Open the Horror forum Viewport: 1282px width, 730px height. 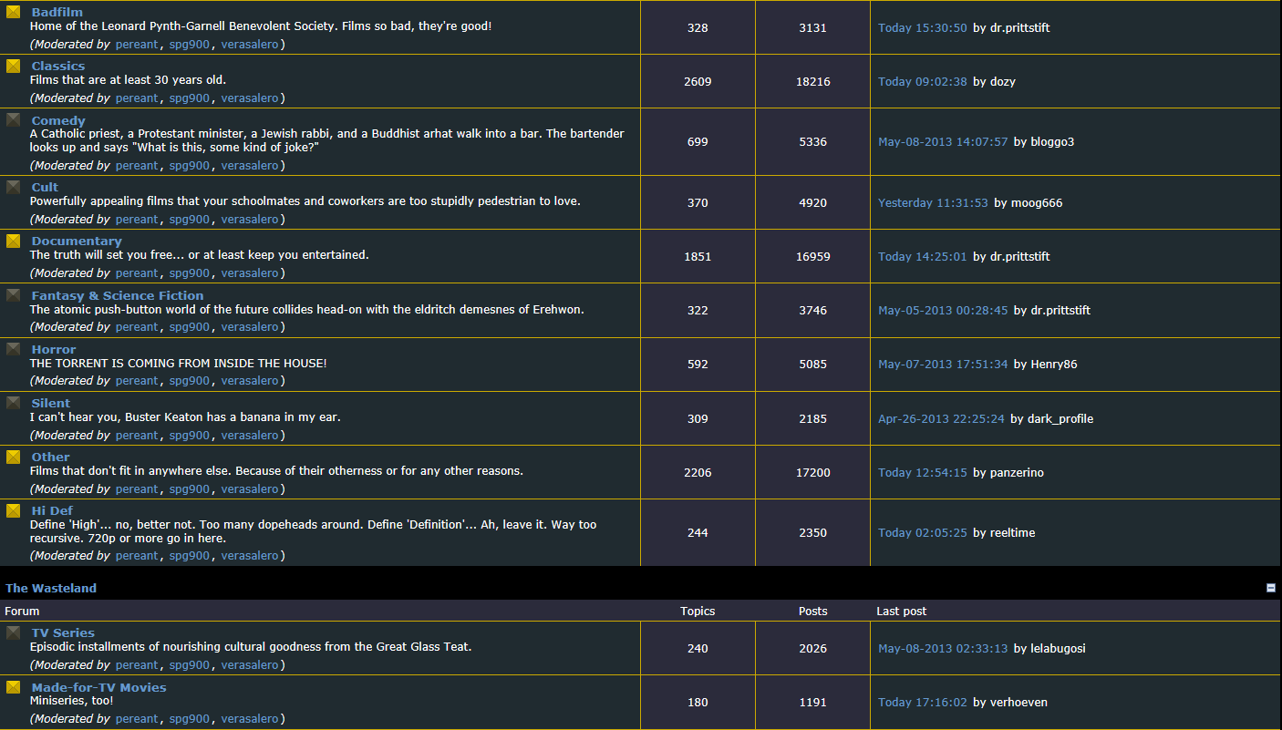click(54, 349)
